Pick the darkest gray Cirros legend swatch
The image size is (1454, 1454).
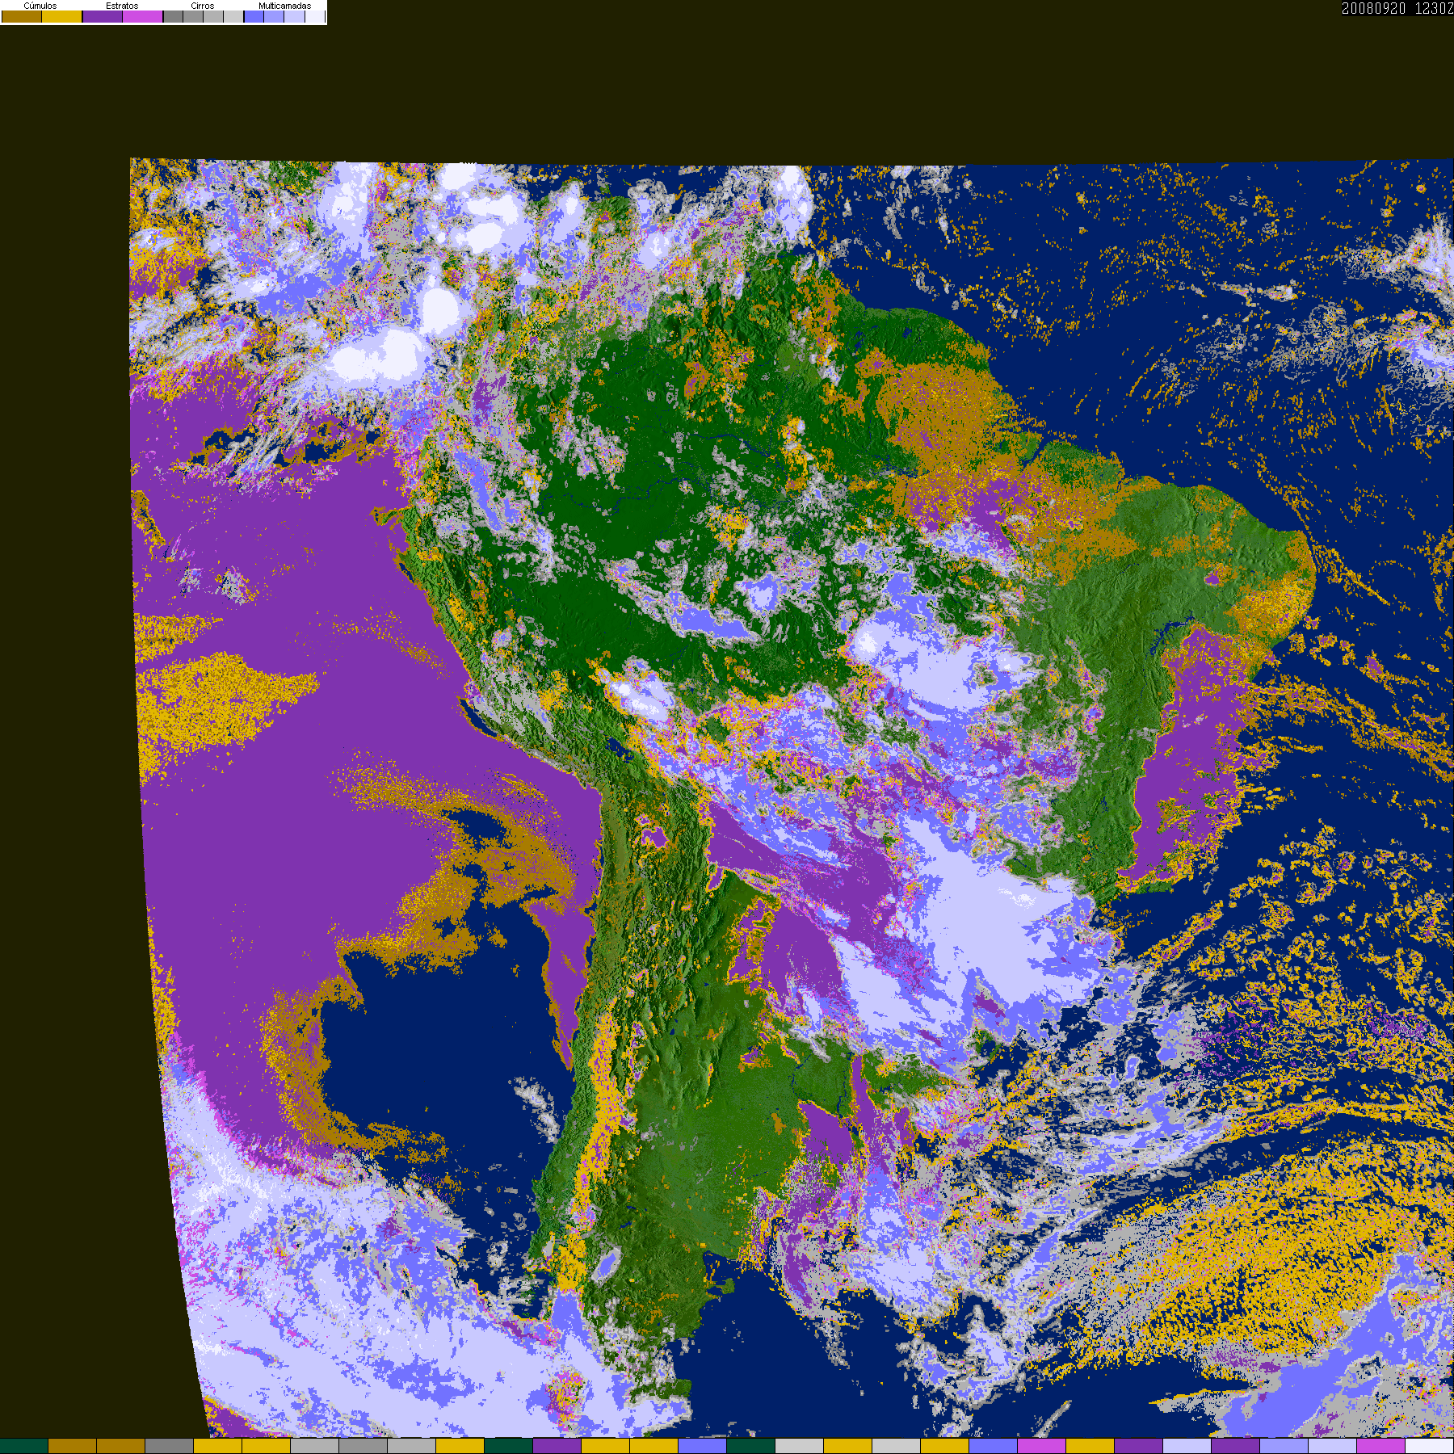(173, 16)
